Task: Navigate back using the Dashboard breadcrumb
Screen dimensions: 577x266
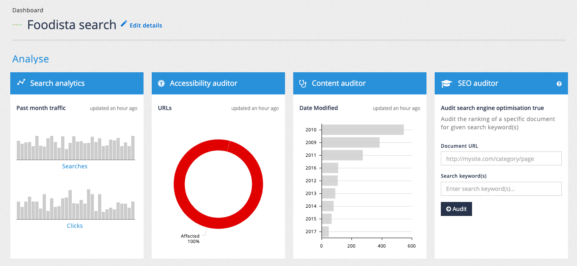Action: tap(27, 10)
